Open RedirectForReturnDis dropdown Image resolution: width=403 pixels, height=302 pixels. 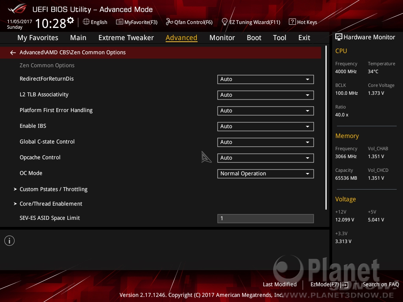[266, 79]
